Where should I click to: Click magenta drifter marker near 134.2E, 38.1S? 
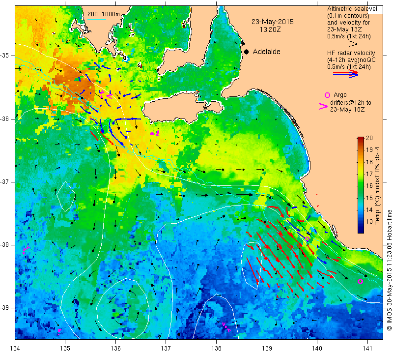[x=25, y=250]
